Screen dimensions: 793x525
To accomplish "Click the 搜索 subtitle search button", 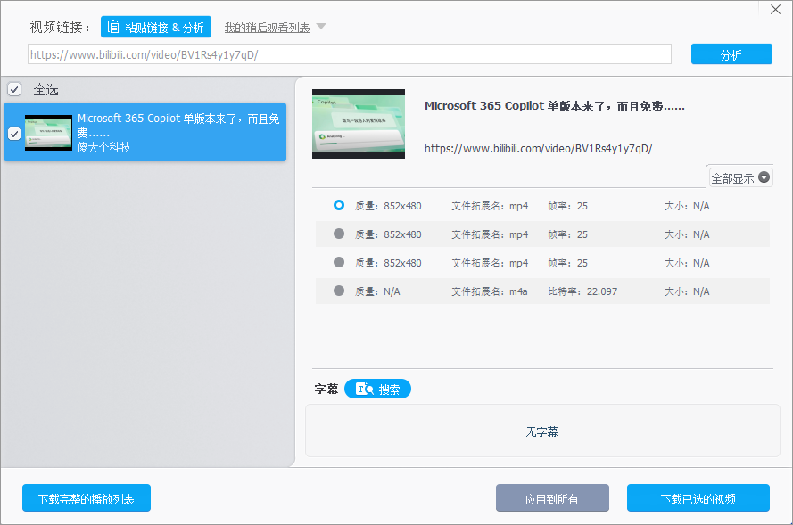I will click(378, 390).
